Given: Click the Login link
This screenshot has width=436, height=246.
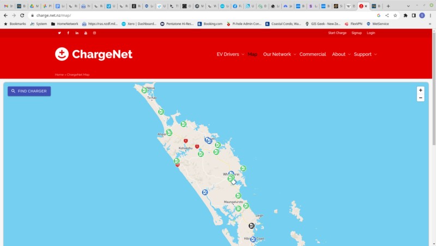Looking at the screenshot, I should pyautogui.click(x=371, y=33).
